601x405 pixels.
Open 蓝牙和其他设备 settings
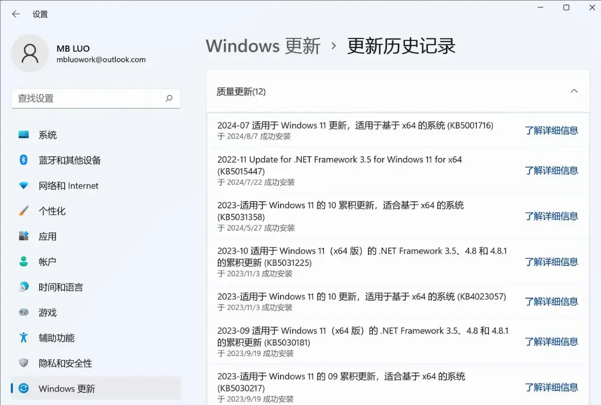(96, 160)
